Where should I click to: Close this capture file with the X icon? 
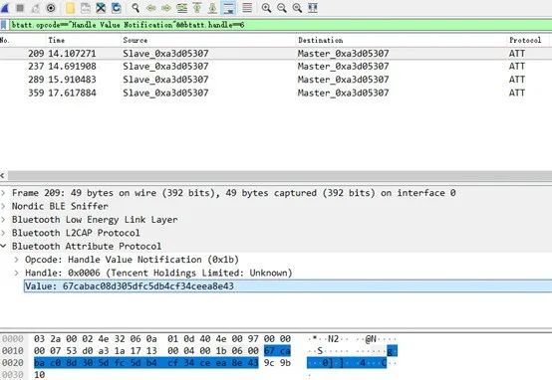(x=101, y=8)
